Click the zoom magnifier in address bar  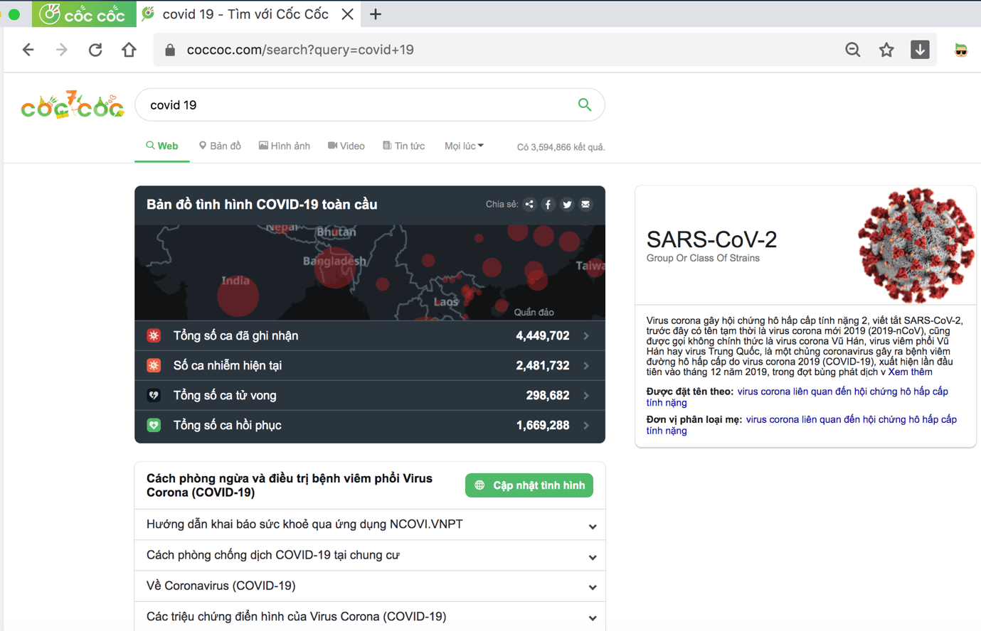[x=852, y=50]
